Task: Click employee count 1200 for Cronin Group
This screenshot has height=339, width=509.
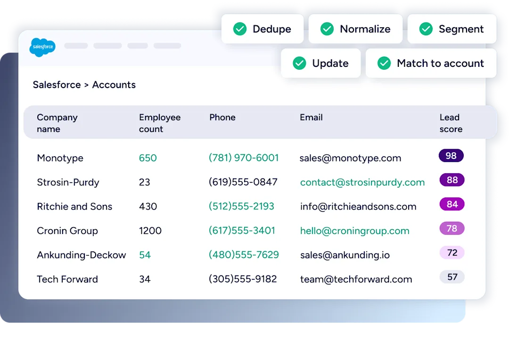Action: click(150, 231)
